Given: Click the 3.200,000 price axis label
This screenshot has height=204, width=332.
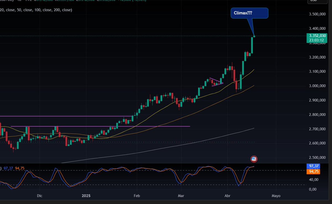Looking at the screenshot, I should click(318, 57).
